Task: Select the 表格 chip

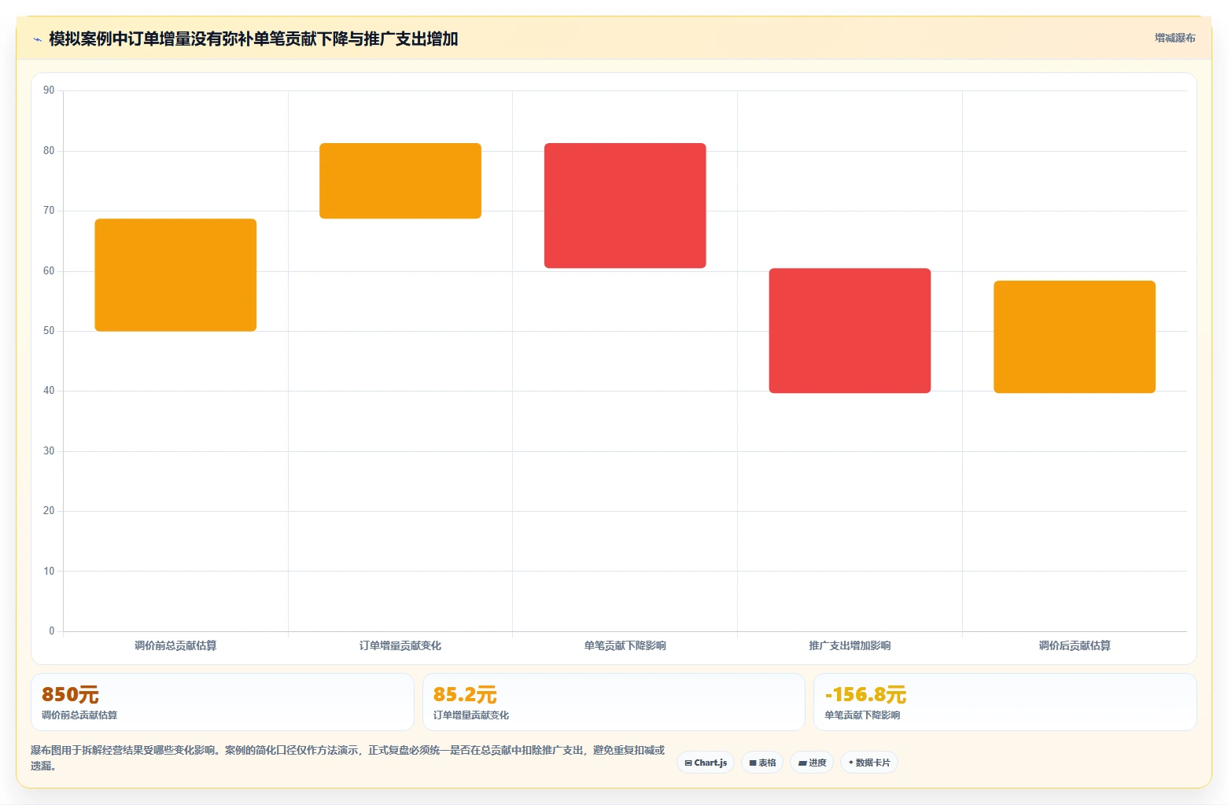Action: point(762,763)
